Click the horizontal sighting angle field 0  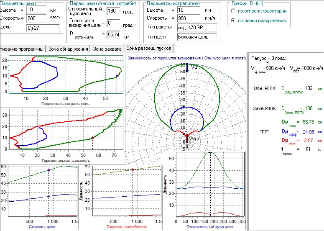click(x=113, y=23)
